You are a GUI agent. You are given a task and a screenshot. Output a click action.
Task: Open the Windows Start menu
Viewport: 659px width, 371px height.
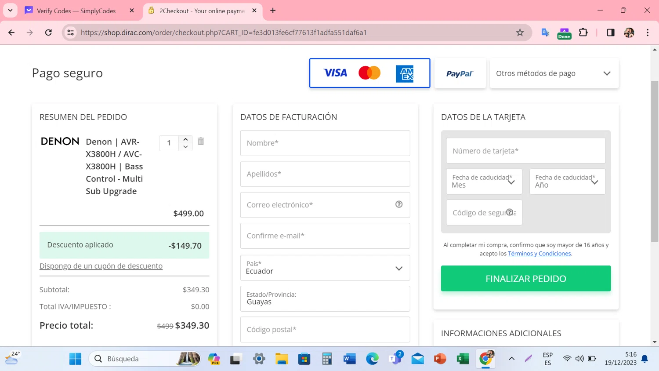point(75,359)
